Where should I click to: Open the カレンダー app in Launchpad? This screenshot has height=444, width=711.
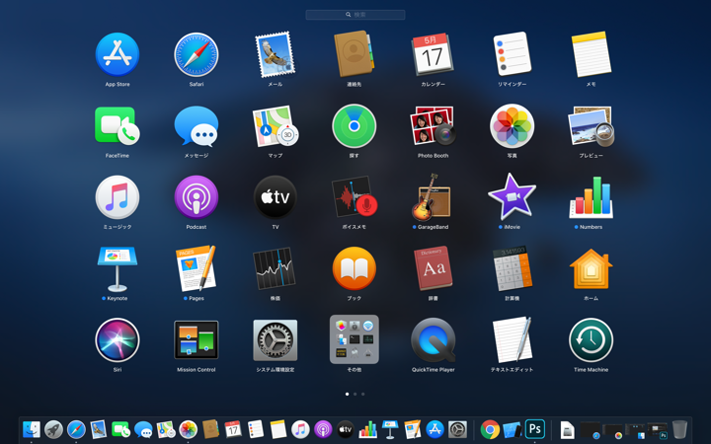point(434,54)
